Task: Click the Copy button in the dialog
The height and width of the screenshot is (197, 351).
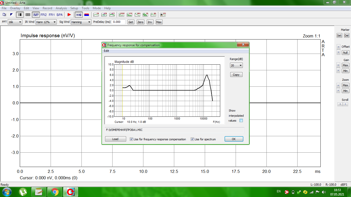Action: (236, 75)
